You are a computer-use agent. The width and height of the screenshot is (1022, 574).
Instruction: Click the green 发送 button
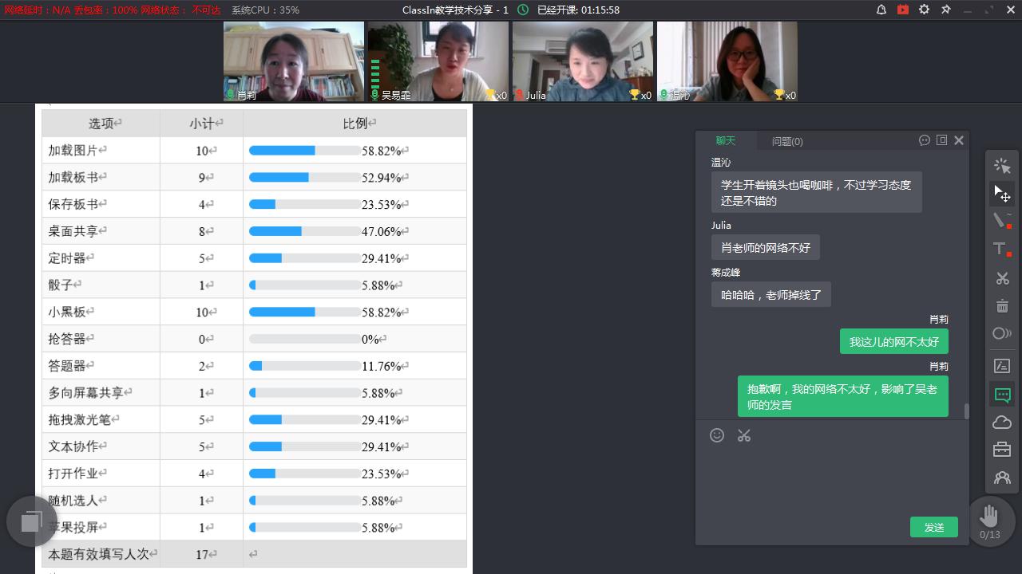click(x=933, y=527)
